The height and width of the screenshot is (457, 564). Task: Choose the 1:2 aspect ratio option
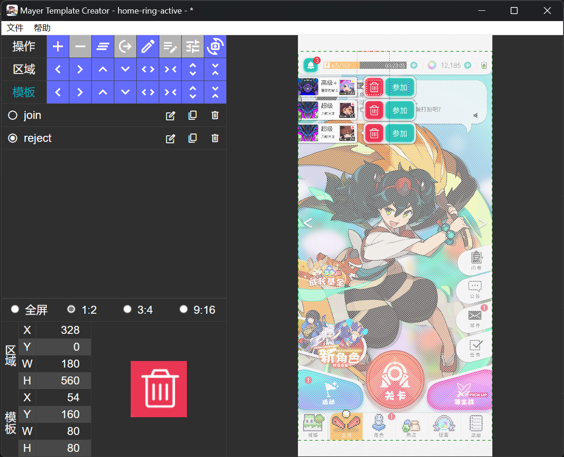71,309
